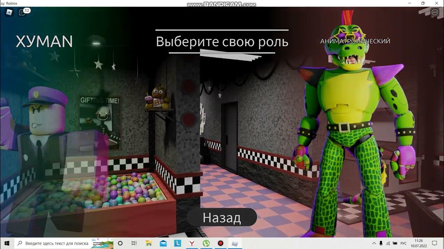
Task: Open the Mail app from the taskbar
Action: (x=163, y=243)
